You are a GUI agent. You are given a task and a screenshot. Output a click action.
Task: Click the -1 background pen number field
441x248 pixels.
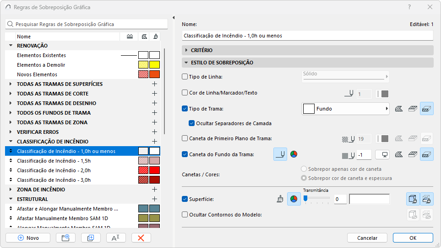[364, 155]
